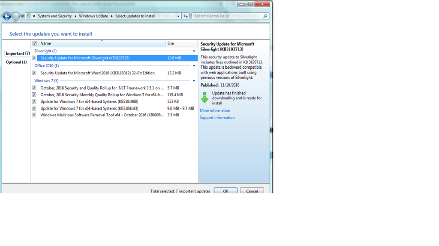This screenshot has height=246, width=439.
Task: Click the Back navigation arrow
Action: pyautogui.click(x=7, y=16)
